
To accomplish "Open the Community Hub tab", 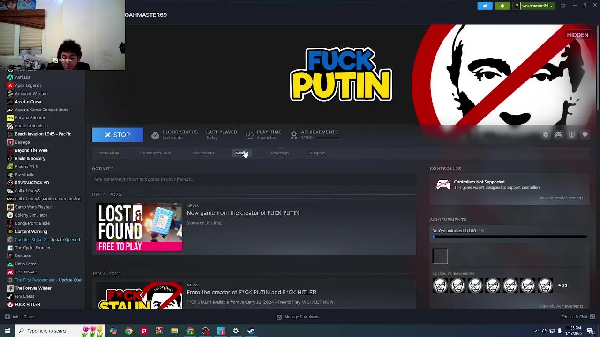I will click(x=156, y=153).
